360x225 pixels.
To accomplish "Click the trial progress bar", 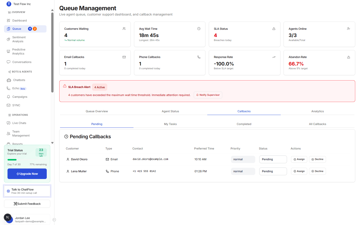I will point(27,160).
